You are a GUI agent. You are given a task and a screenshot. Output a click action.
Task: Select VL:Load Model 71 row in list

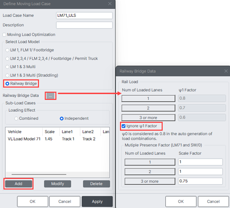point(57,139)
